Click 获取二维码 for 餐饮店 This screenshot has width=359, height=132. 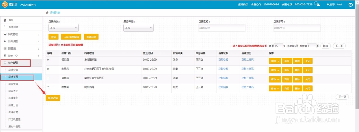click(x=247, y=60)
